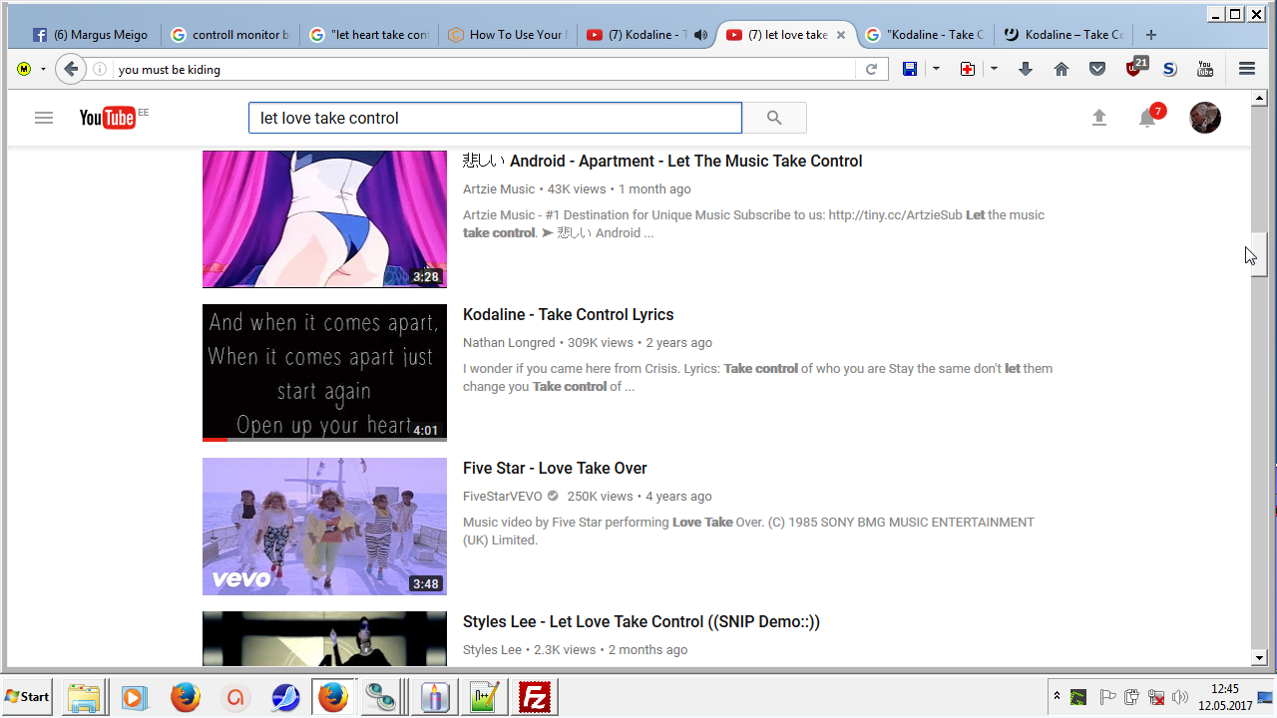Viewport: 1277px width, 718px height.
Task: Click the page scrollbar up arrow
Action: click(1259, 98)
